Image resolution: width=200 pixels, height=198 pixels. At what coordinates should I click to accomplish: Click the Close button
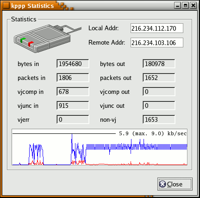click(175, 184)
